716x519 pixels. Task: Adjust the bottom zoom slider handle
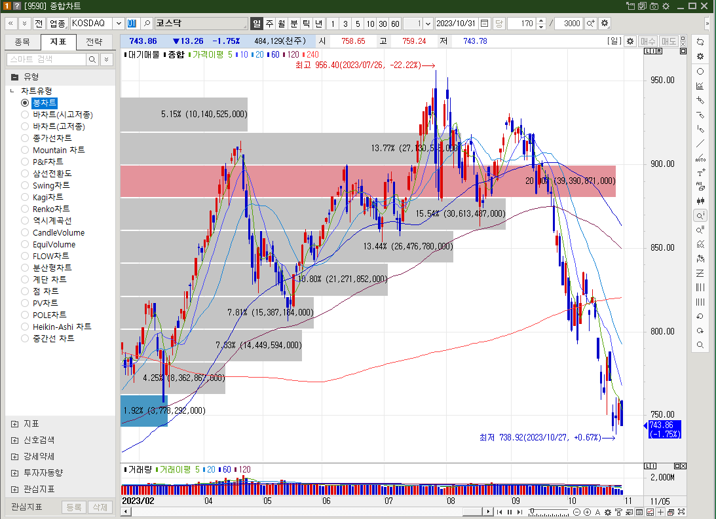[x=531, y=512]
